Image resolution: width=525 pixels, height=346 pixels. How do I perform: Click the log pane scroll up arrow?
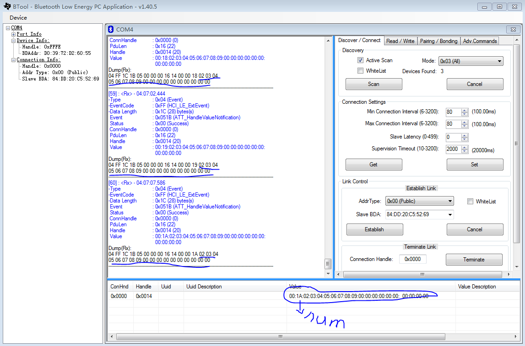(328, 40)
